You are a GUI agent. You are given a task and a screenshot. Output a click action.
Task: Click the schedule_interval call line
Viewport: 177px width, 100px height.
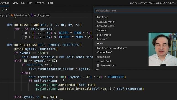(90, 89)
